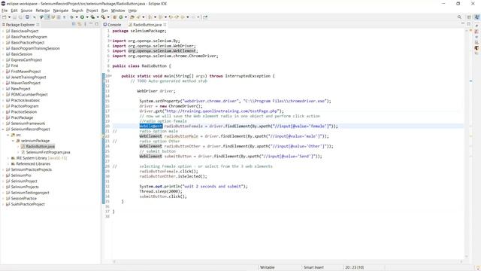Open the External Tools dropdown arrow
Viewport: 481px width, 271px height.
click(108, 17)
